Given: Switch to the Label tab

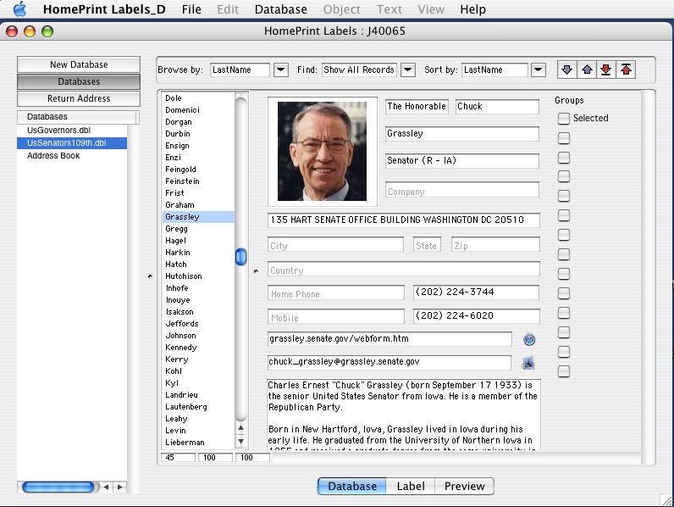Looking at the screenshot, I should tap(411, 487).
